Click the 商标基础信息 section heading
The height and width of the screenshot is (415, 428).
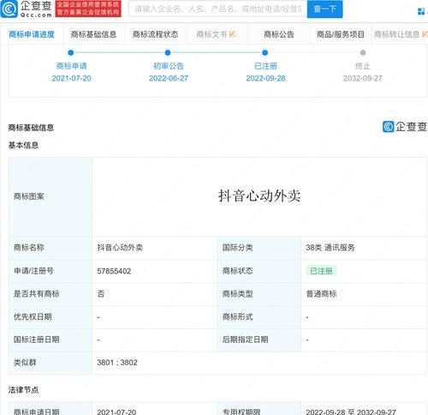point(31,128)
